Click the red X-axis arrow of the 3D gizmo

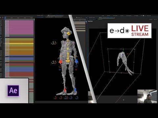click(127, 54)
